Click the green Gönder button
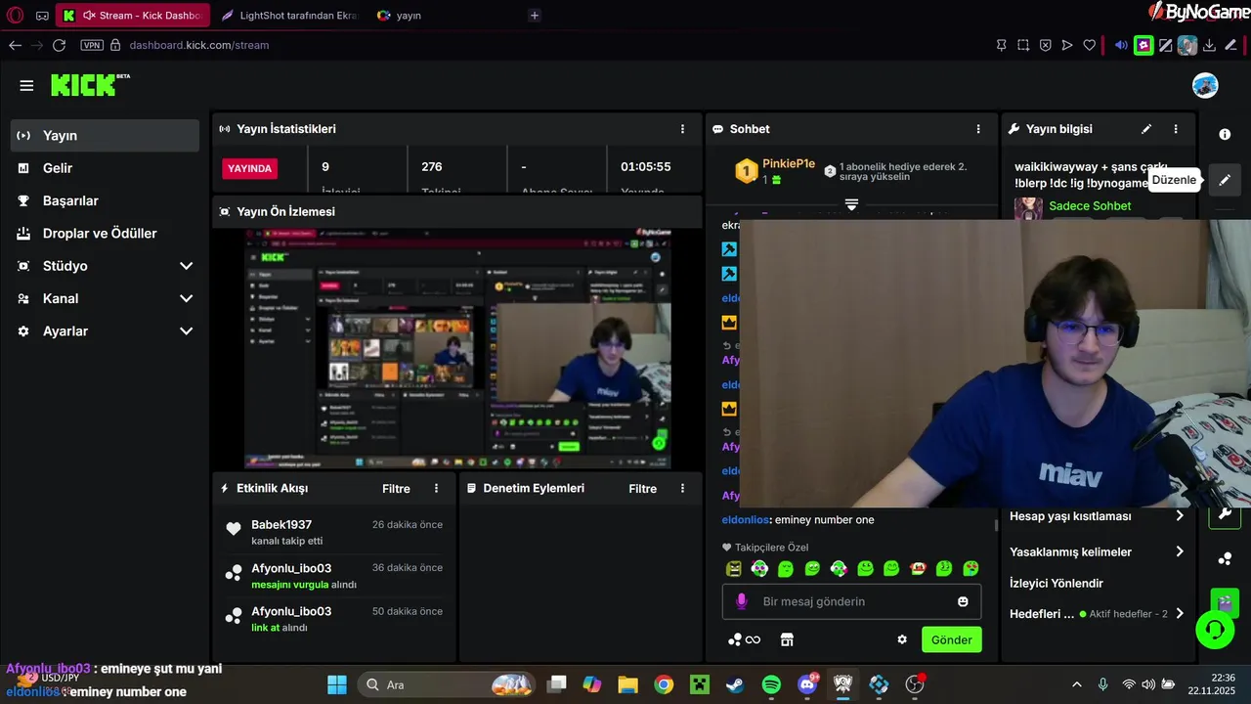The width and height of the screenshot is (1251, 704). pyautogui.click(x=952, y=639)
